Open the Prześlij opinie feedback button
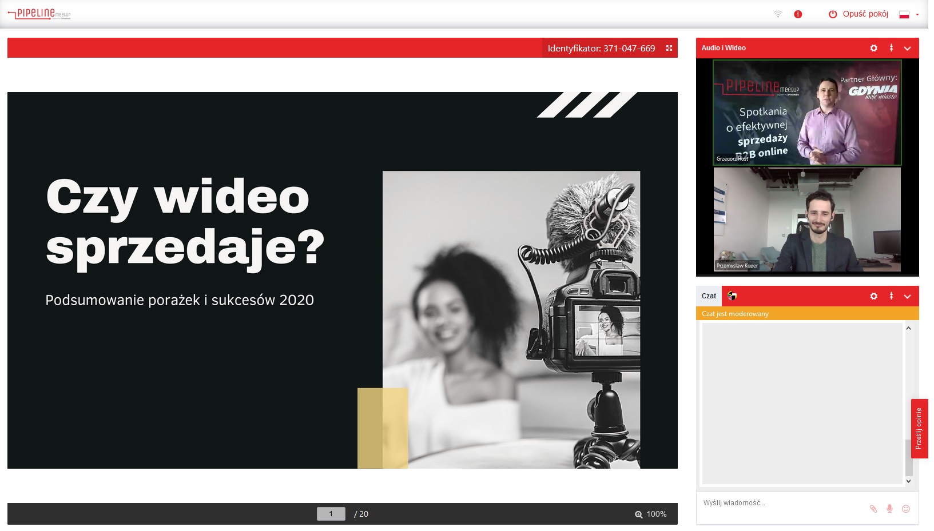934x531 pixels. click(x=920, y=426)
